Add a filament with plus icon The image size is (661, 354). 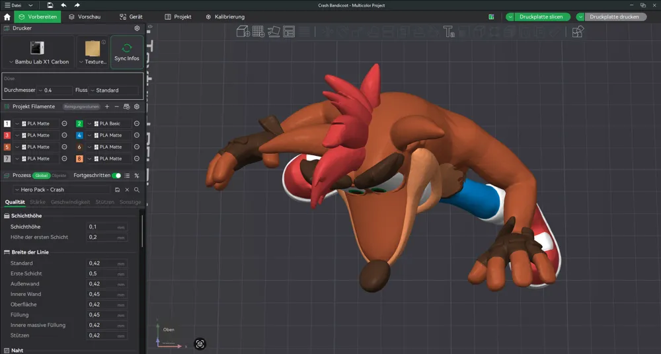(107, 106)
